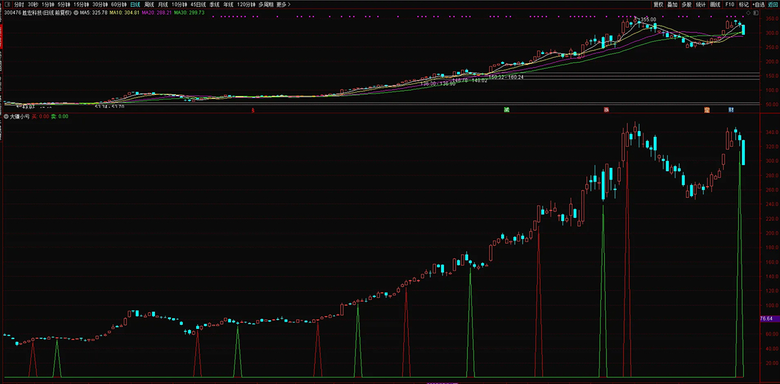Click the green 减 event marker
Image resolution: width=780 pixels, height=384 pixels.
coord(506,109)
